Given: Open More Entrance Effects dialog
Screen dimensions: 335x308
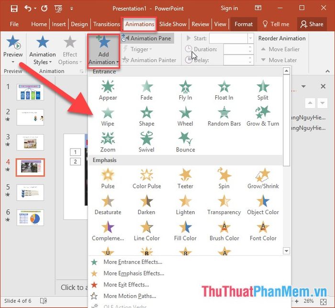Looking at the screenshot, I should (133, 262).
